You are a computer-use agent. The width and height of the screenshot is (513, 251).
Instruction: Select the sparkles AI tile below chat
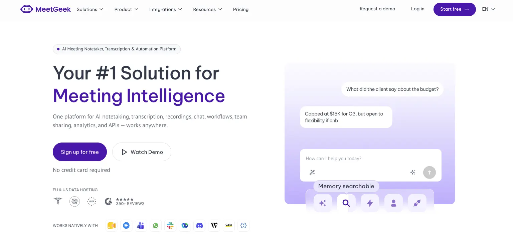[x=323, y=203]
